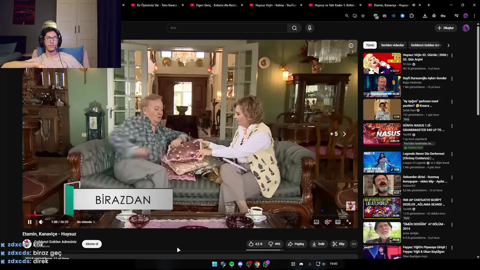Open Discord from the taskbar
This screenshot has width=480, height=270.
click(240, 264)
